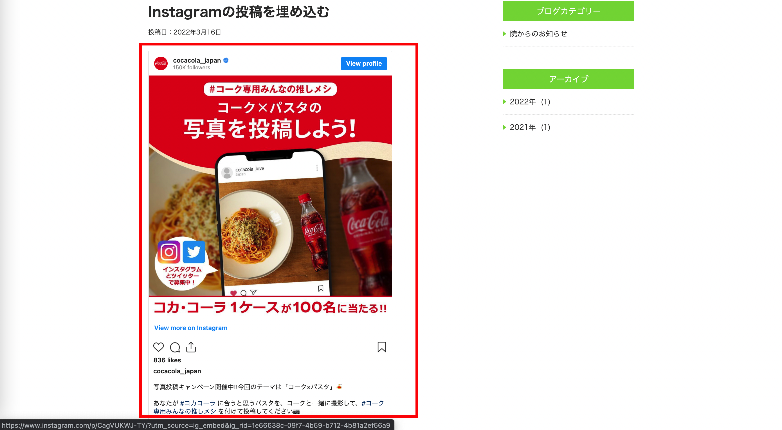Save post with bookmark icon
Viewport: 782px width, 430px height.
point(382,347)
